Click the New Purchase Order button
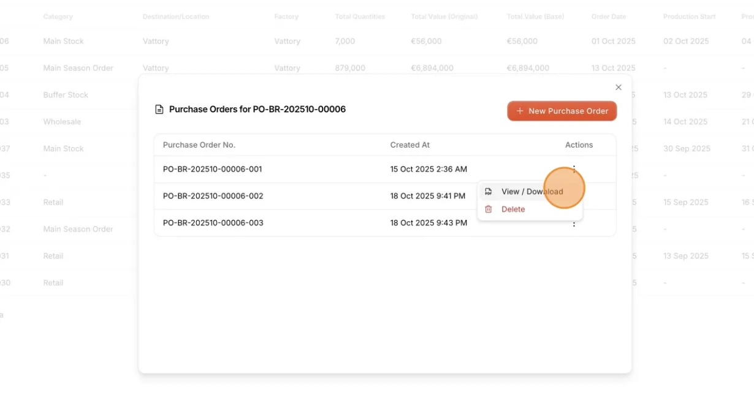The image size is (754, 414). coord(562,111)
